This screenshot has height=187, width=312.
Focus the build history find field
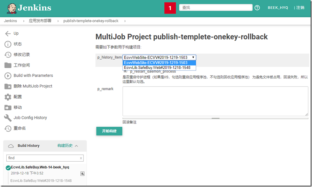(x=45, y=158)
